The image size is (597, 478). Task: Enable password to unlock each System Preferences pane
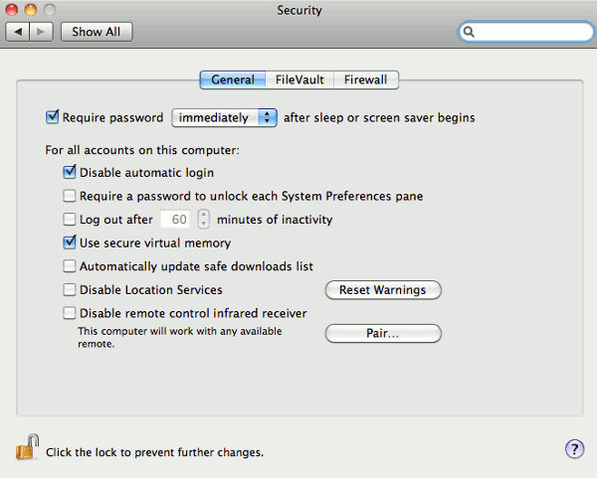tap(70, 197)
